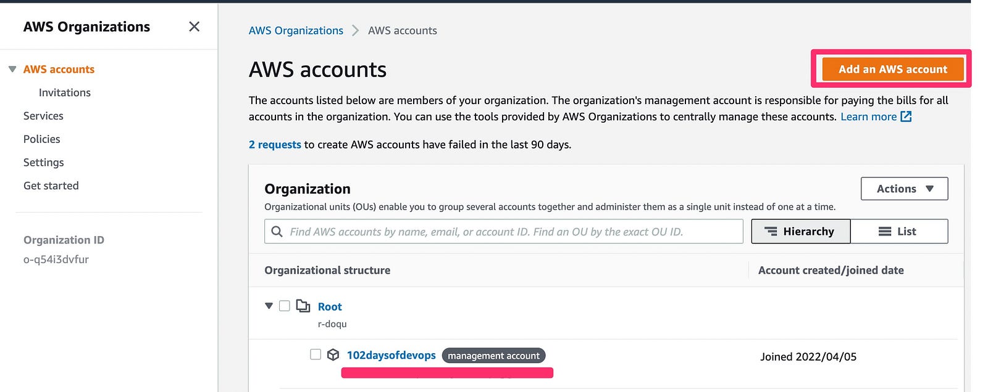Click the Root folder hierarchy icon
This screenshot has height=392, width=988.
303,306
